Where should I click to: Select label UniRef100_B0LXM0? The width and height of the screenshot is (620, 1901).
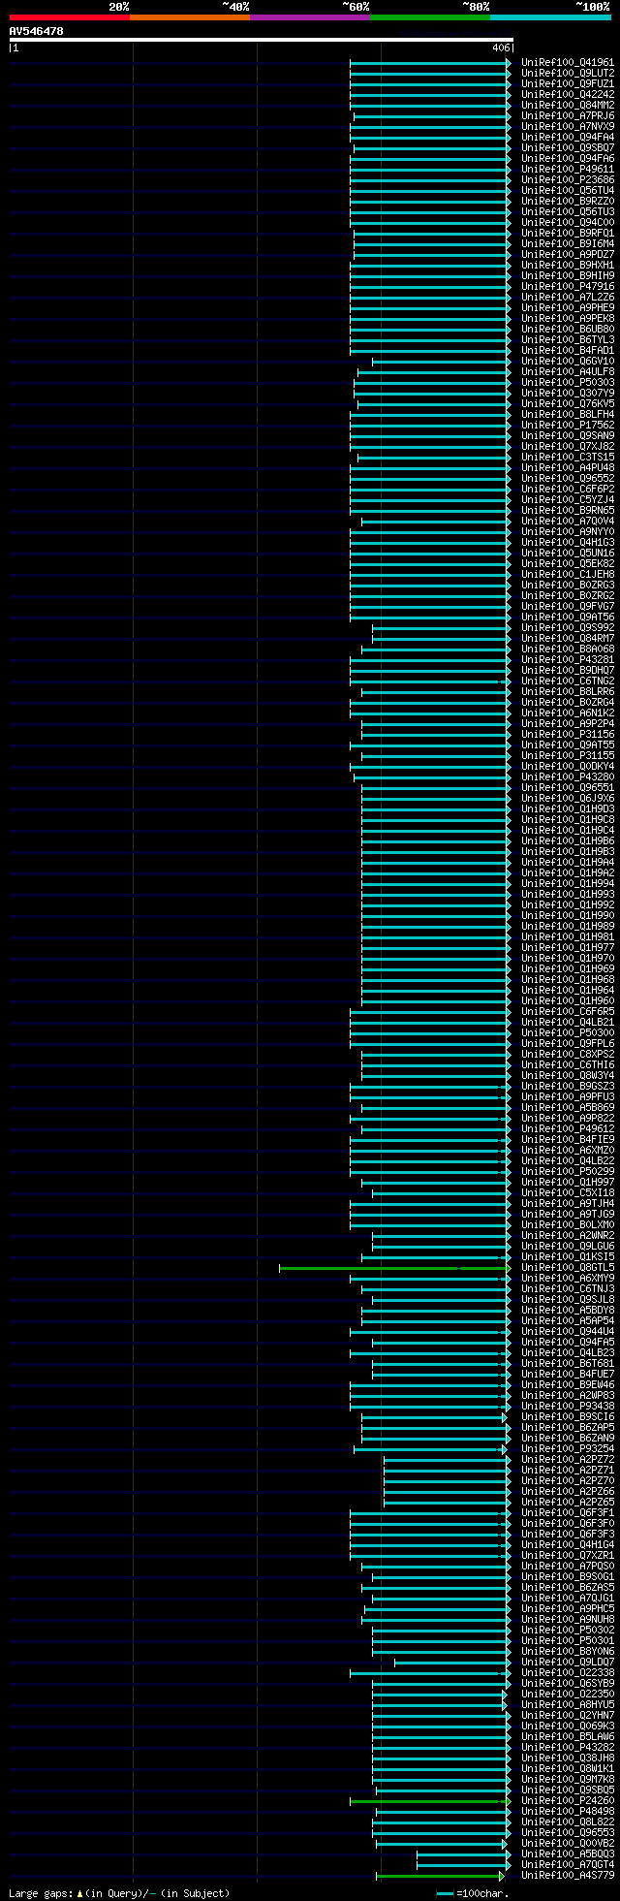pyautogui.click(x=568, y=1224)
